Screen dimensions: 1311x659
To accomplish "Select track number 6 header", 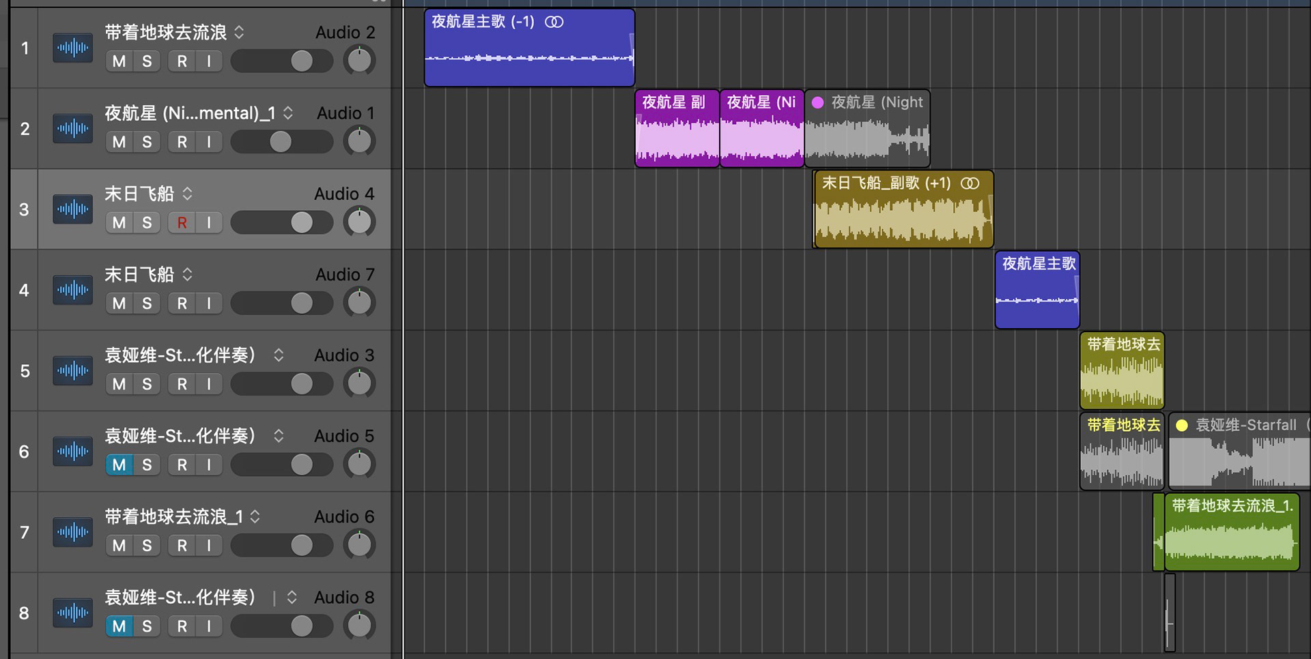I will click(x=25, y=451).
